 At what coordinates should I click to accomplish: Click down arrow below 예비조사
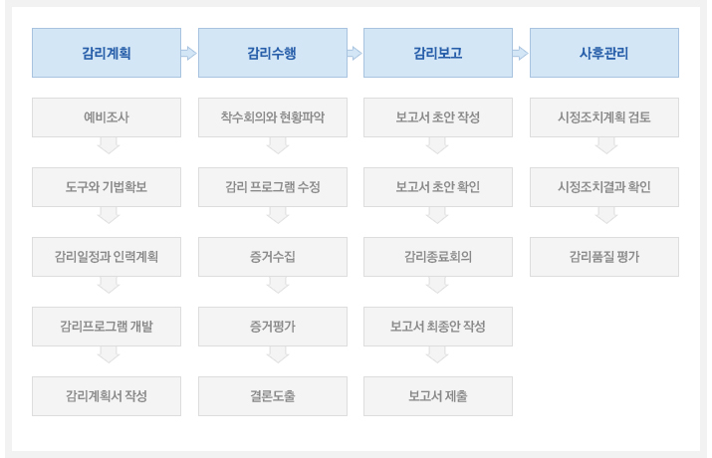(109, 145)
